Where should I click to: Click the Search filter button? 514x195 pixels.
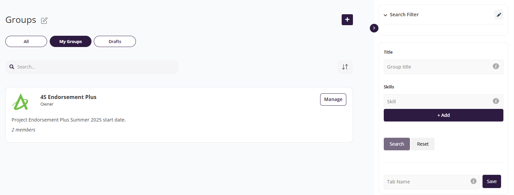tap(397, 144)
